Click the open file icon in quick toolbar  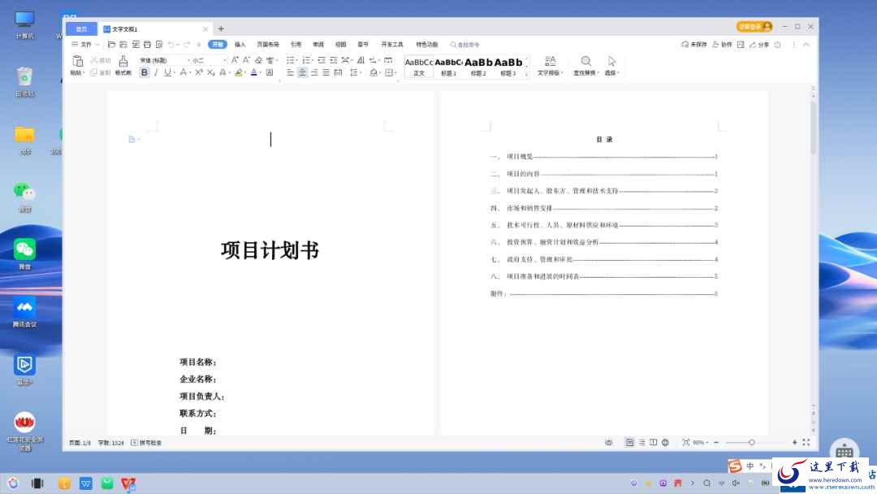tap(111, 44)
